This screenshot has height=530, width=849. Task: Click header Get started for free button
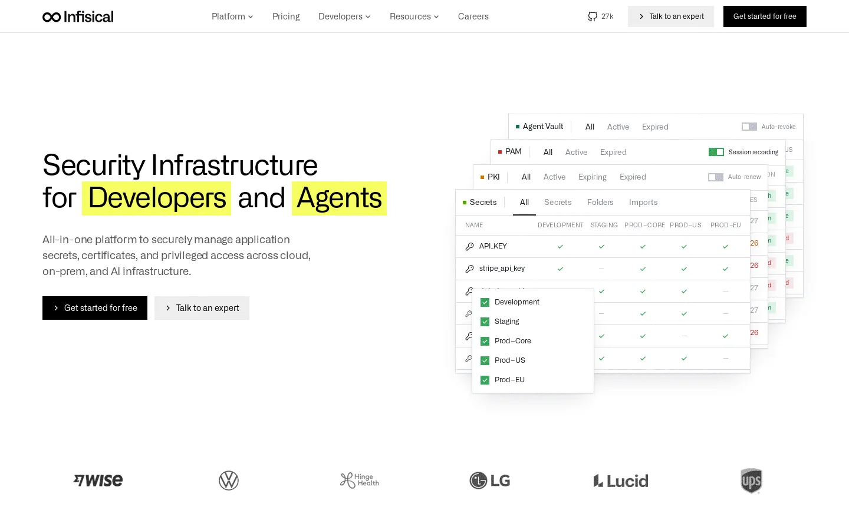(x=765, y=16)
